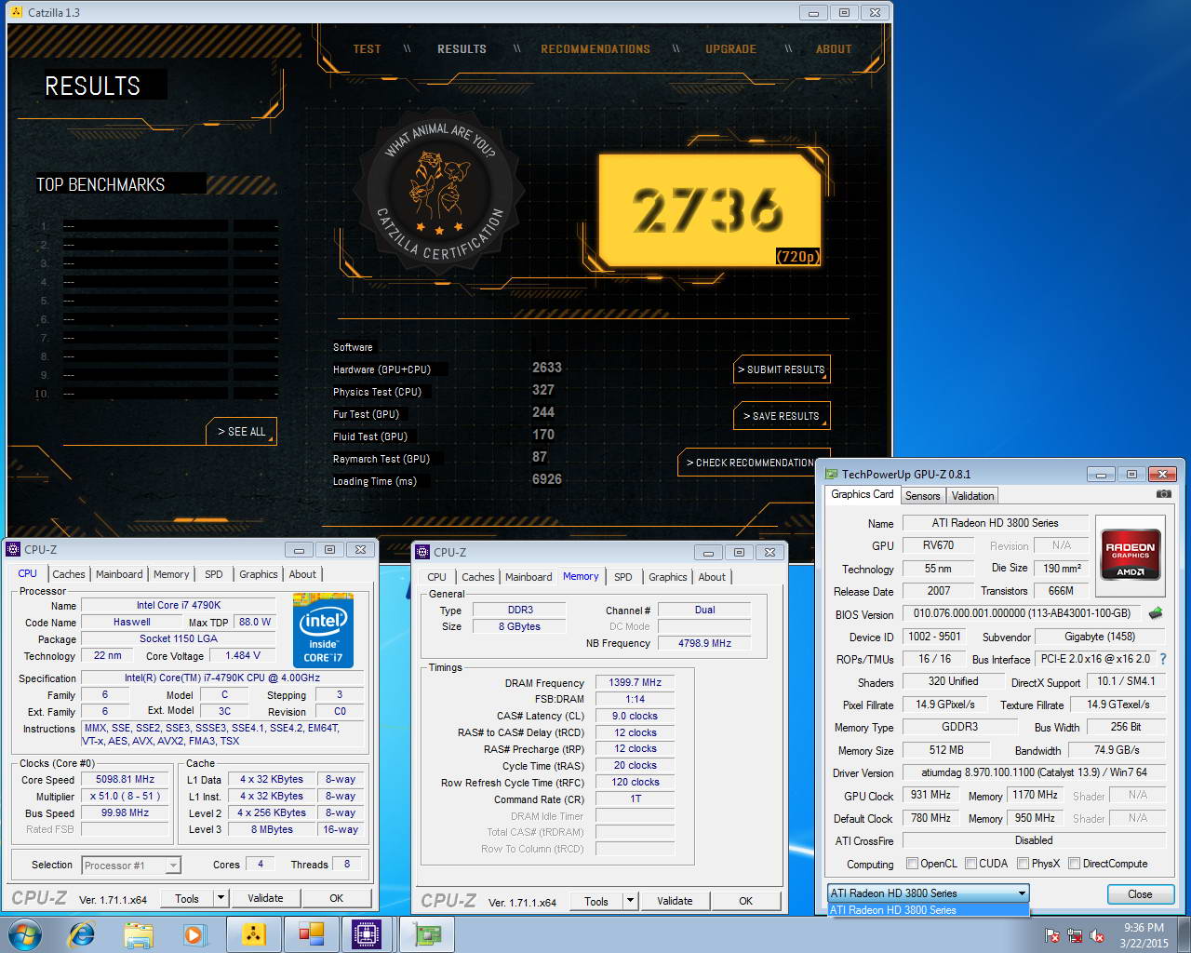Click the Core Speed 5098.81 MHz field

click(x=125, y=780)
